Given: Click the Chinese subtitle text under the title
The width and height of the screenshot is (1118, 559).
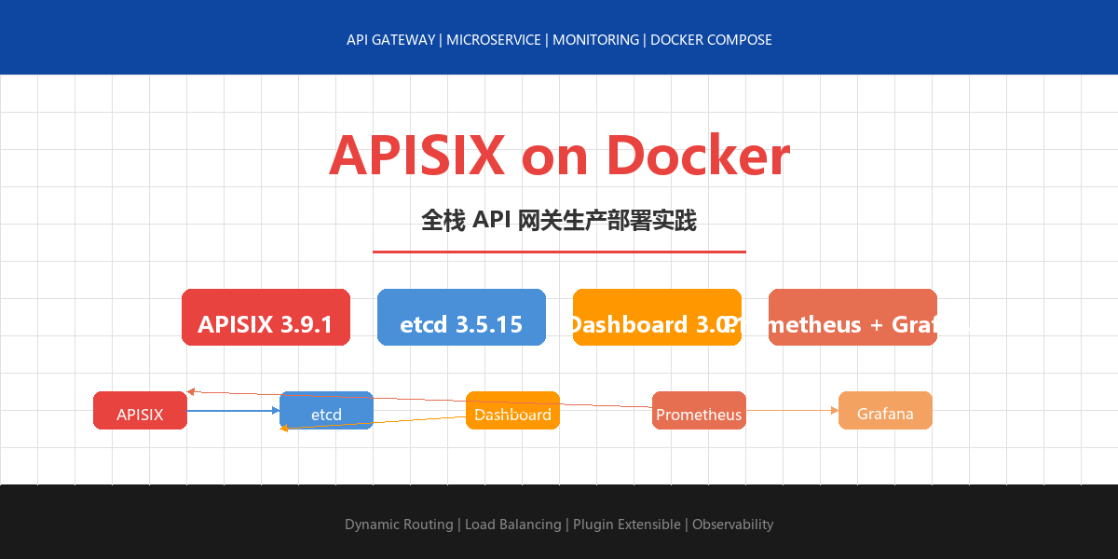Looking at the screenshot, I should coord(559,222).
